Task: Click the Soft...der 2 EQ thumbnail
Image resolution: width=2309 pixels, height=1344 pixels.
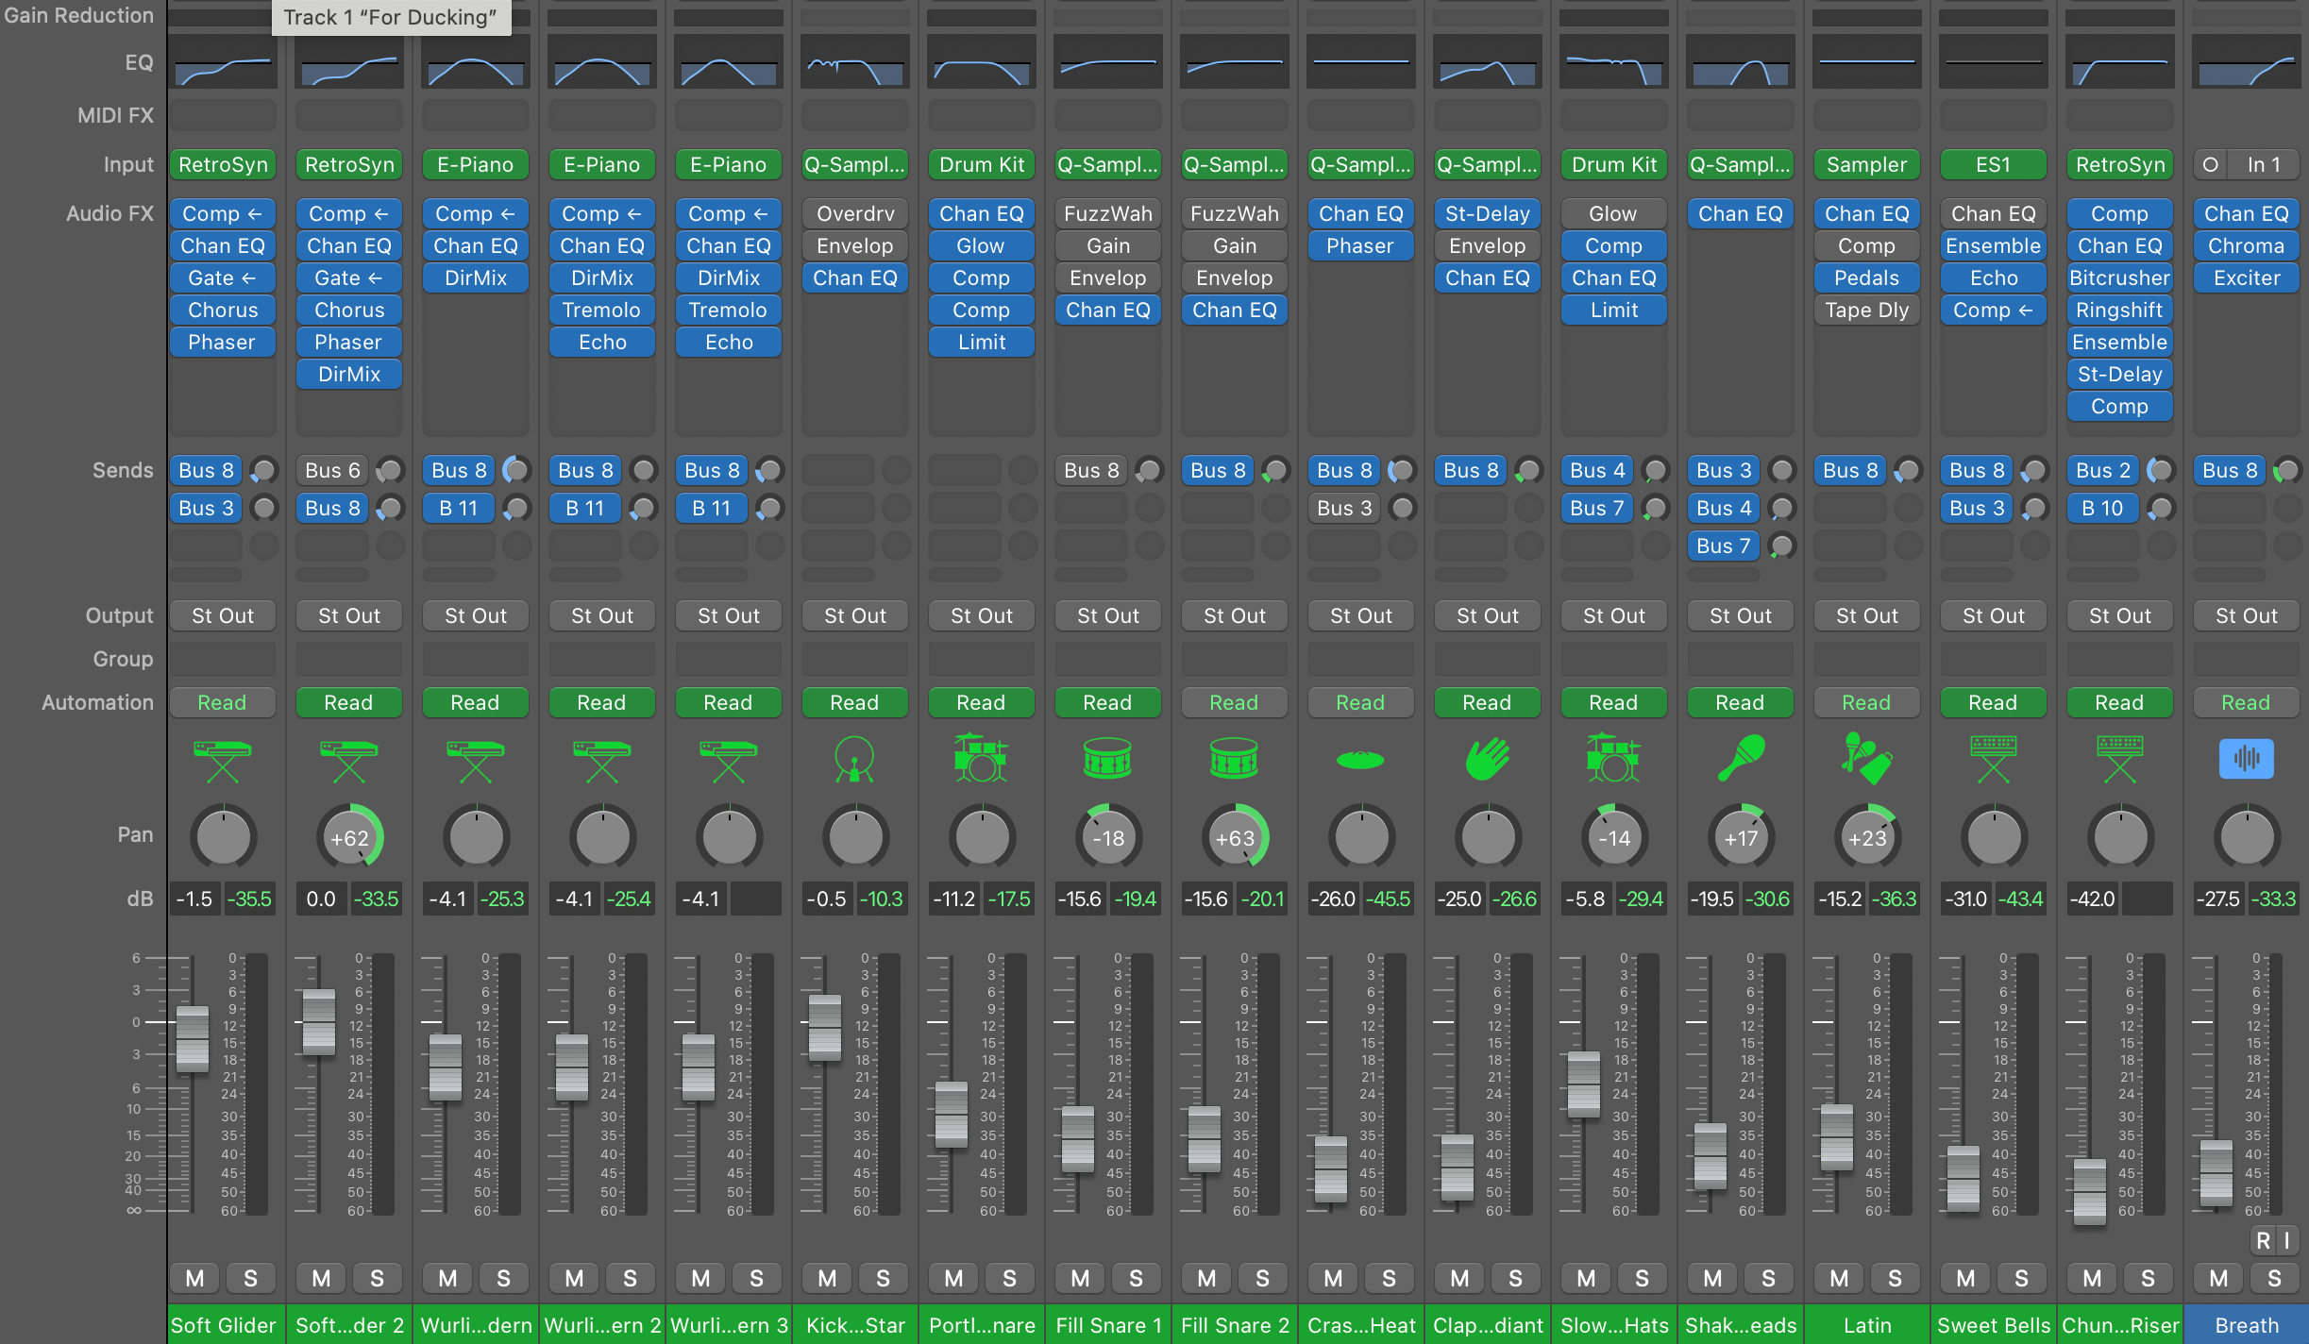Action: [349, 62]
